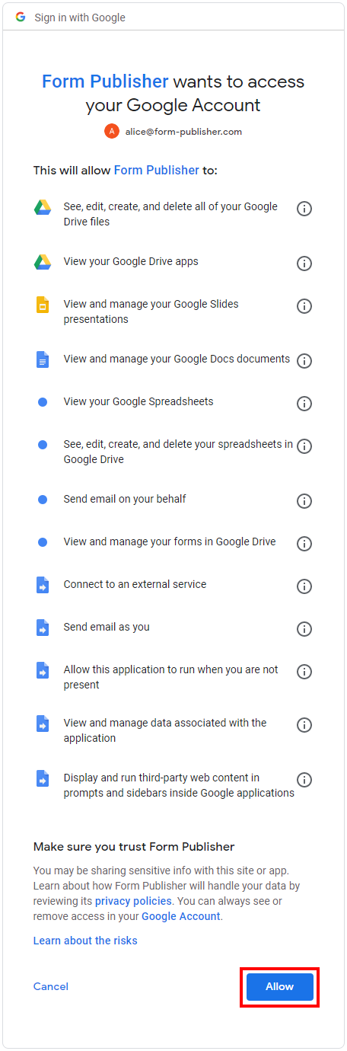Open info icon for Connect to an external service

coord(304,586)
